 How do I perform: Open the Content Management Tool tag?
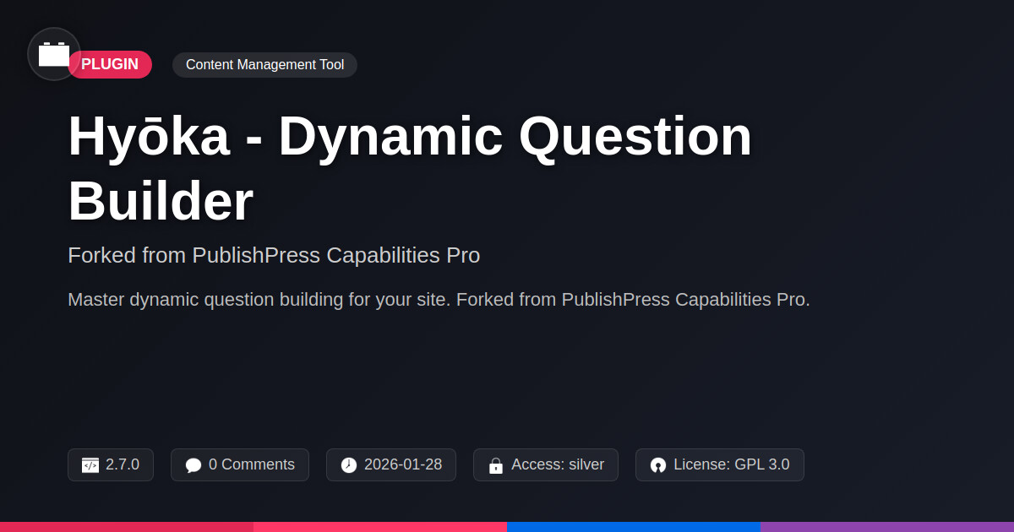click(264, 65)
